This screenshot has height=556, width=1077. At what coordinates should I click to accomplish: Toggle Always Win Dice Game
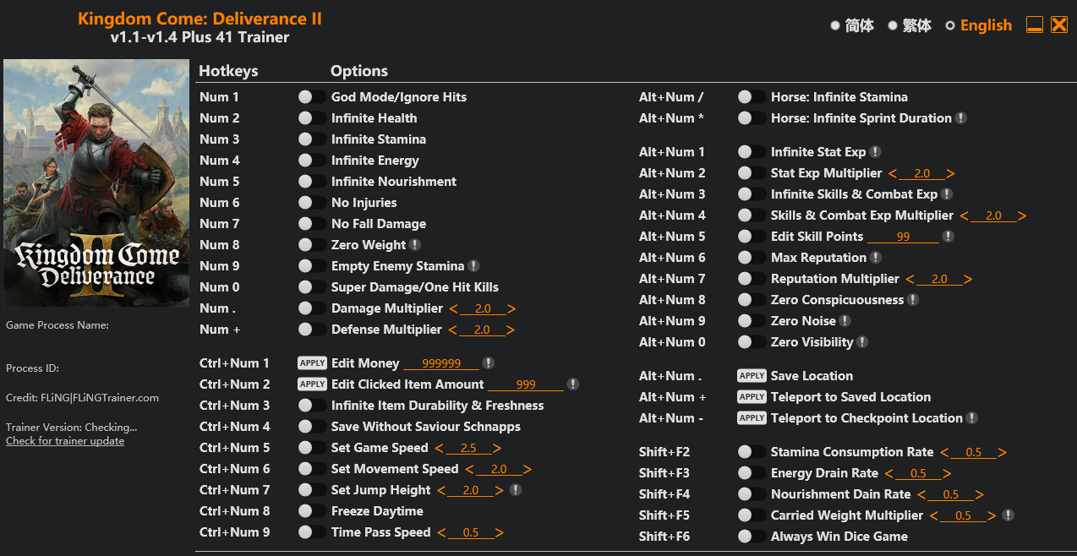[x=752, y=537]
